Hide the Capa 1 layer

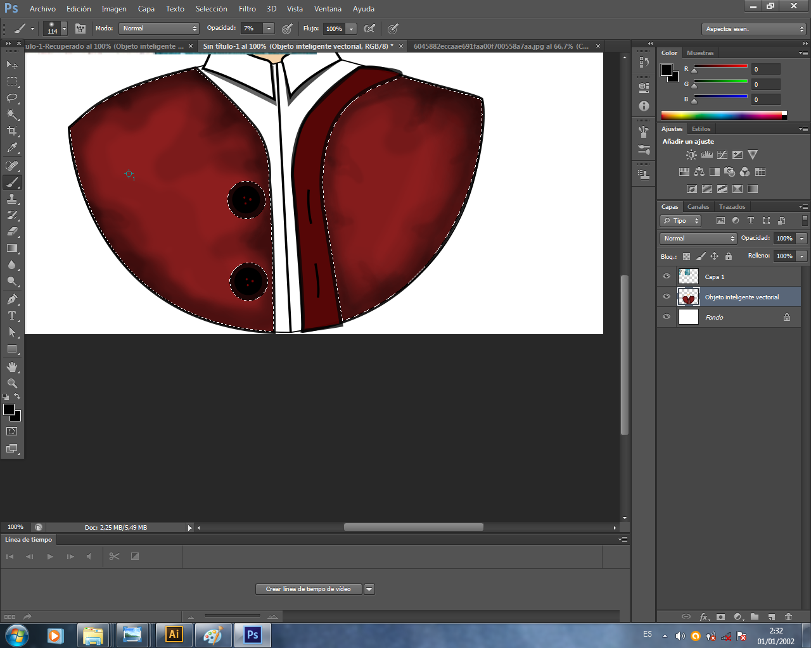tap(667, 277)
